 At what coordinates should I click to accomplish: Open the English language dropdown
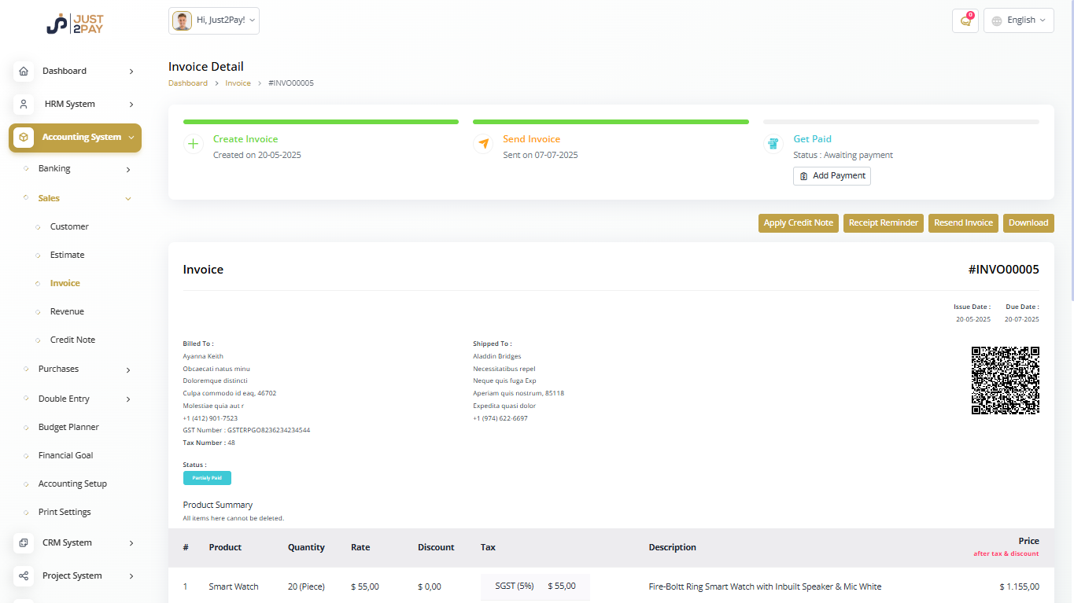pyautogui.click(x=1018, y=20)
